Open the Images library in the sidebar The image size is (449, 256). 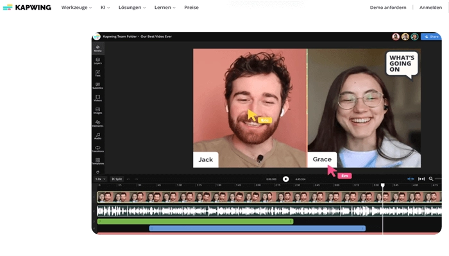pos(97,111)
